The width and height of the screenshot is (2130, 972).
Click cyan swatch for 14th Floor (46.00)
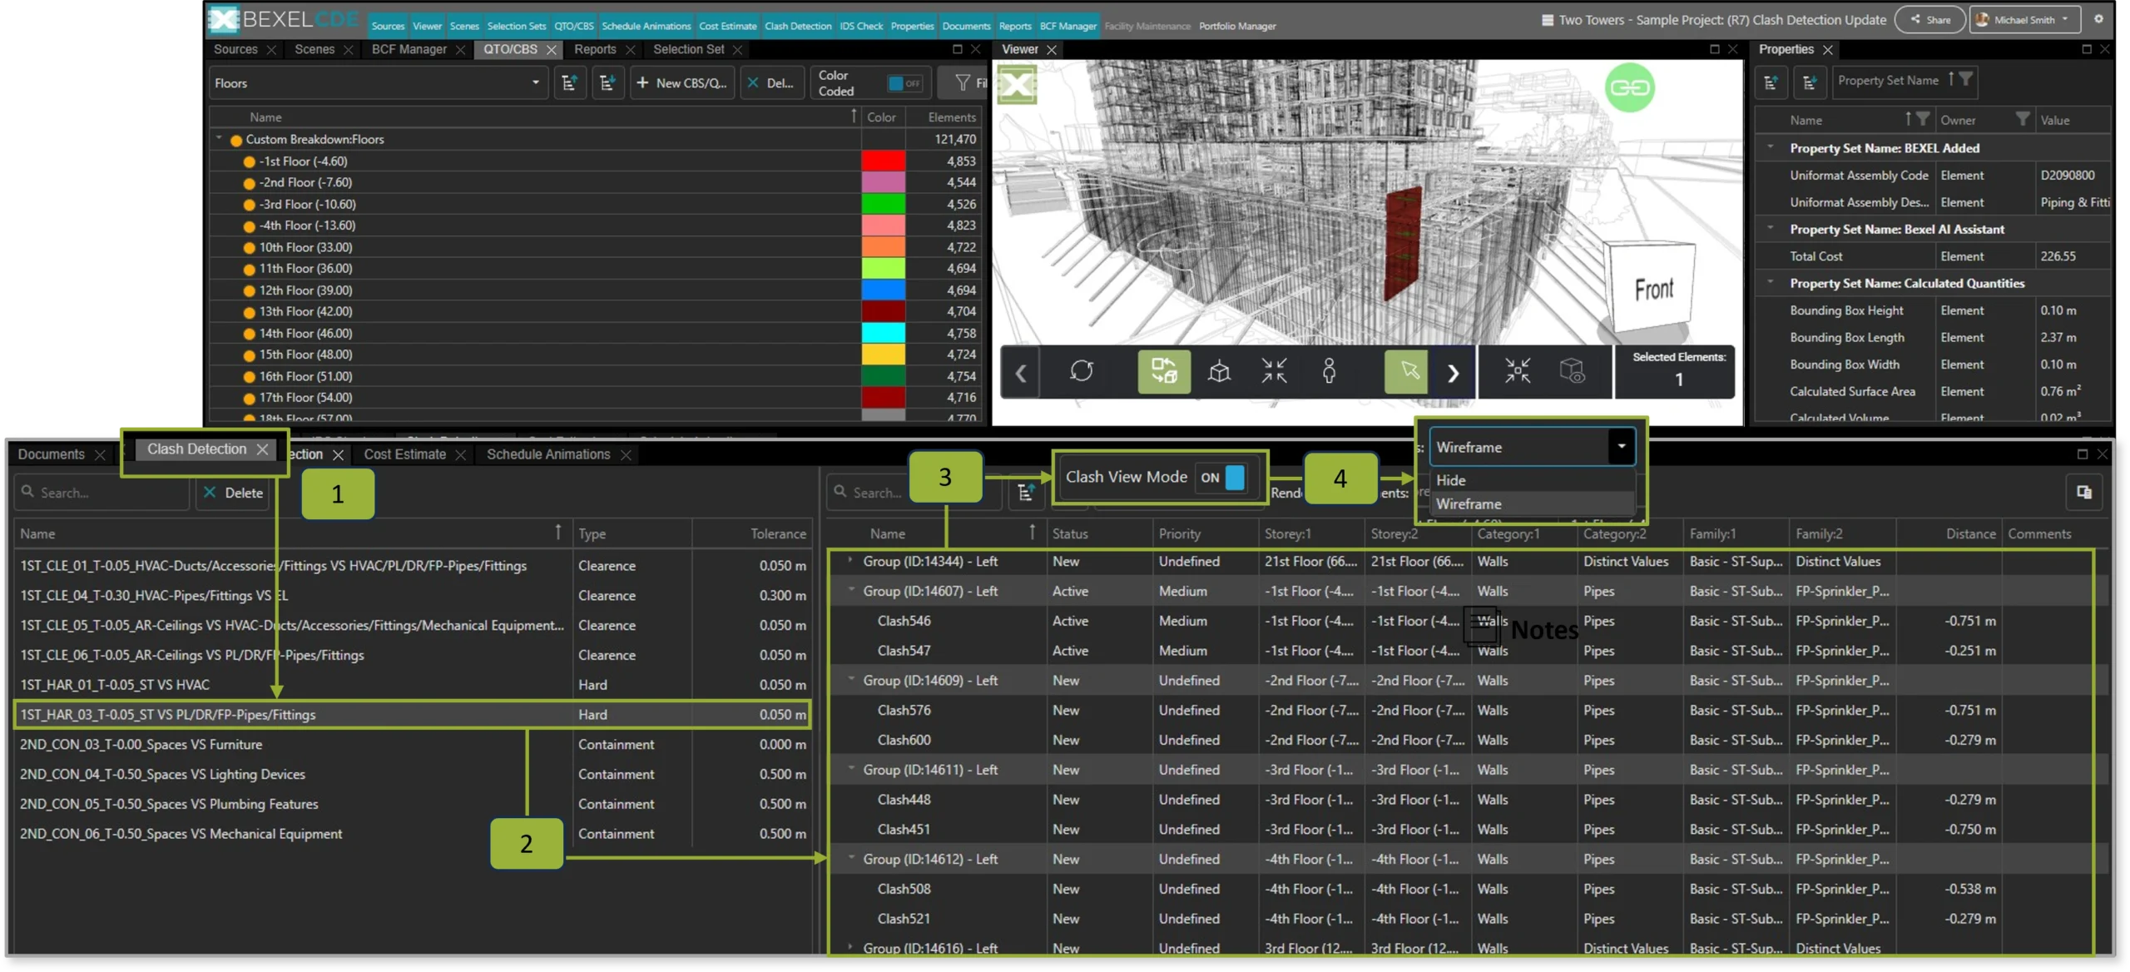(x=882, y=333)
